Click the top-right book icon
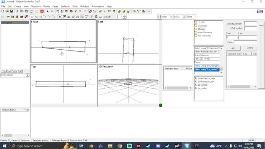 (260, 12)
